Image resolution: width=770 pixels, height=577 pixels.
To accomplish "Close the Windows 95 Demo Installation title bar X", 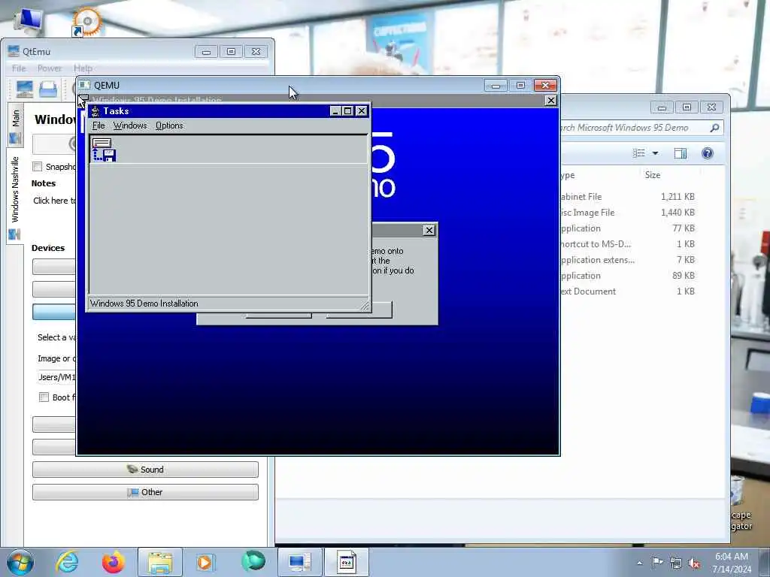I will (x=551, y=101).
